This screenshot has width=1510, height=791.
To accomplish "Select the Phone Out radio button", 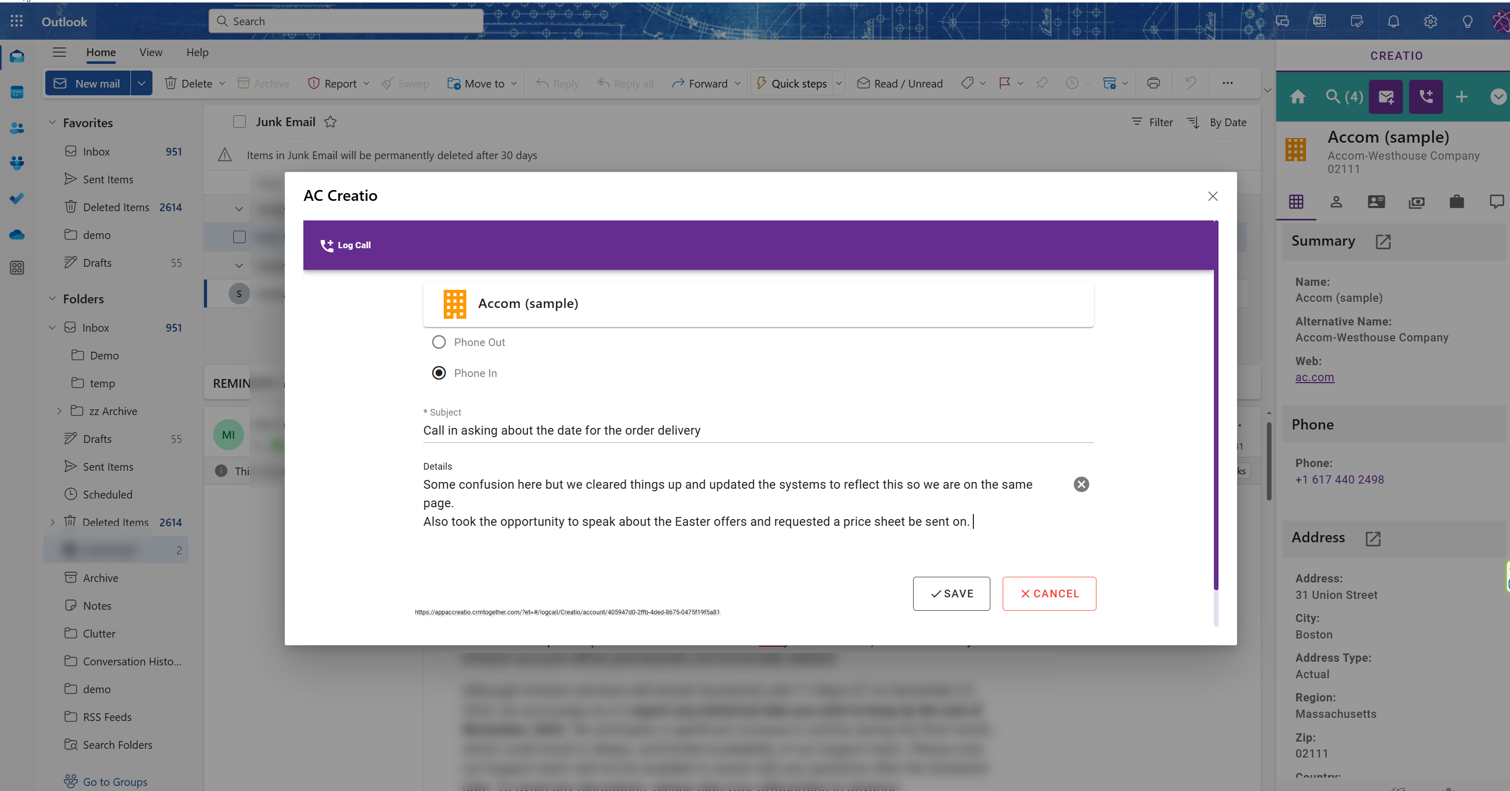I will pyautogui.click(x=438, y=342).
